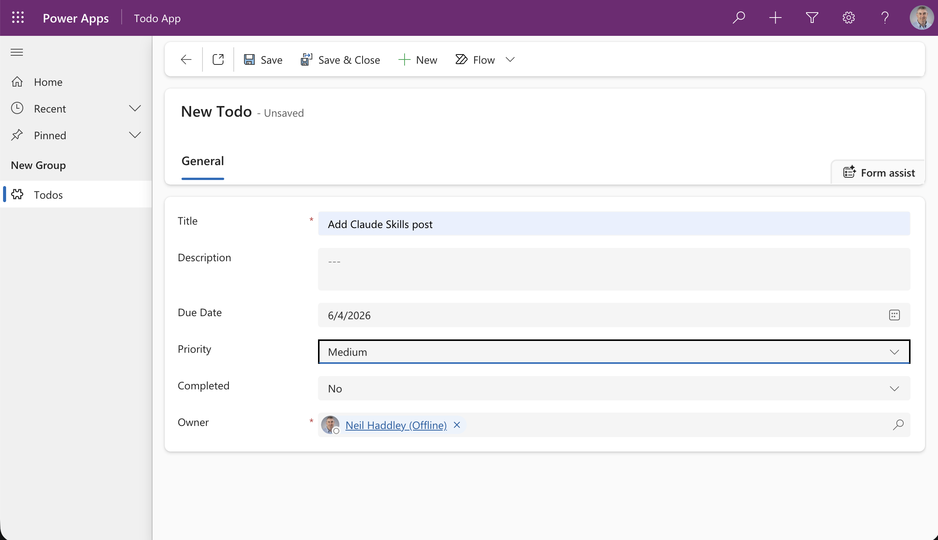Image resolution: width=938 pixels, height=540 pixels.
Task: Click the New Group heading
Action: pyautogui.click(x=39, y=166)
